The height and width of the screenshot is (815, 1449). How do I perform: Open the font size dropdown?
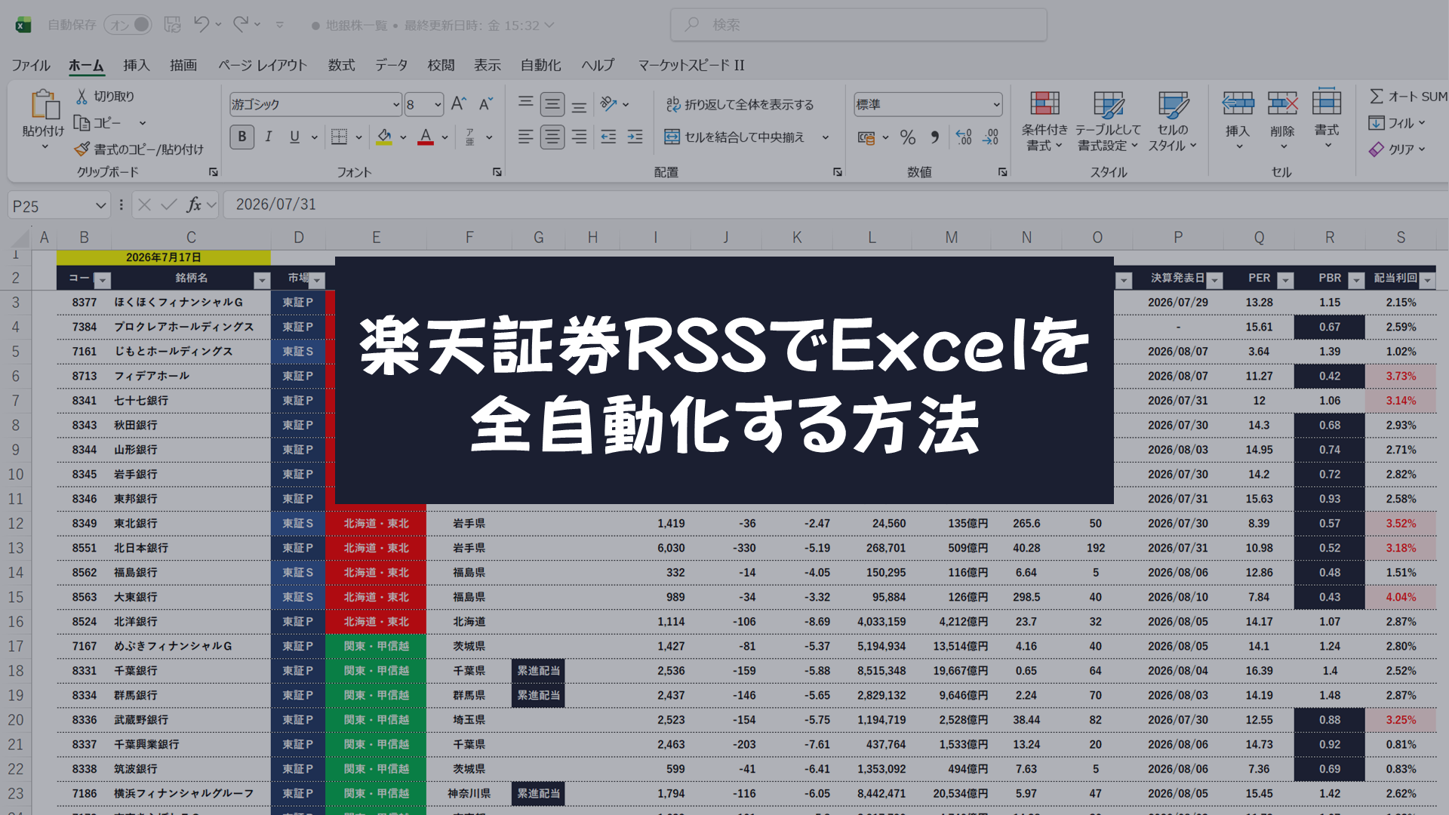[x=438, y=104]
